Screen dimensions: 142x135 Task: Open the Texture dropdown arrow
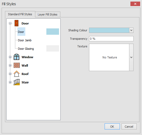tap(131, 57)
